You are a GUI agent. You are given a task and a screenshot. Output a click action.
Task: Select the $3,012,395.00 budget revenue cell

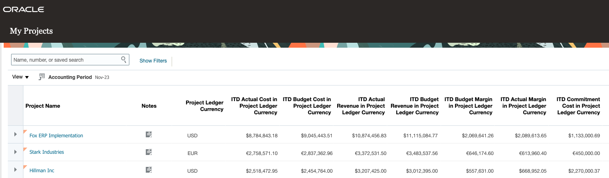click(422, 171)
